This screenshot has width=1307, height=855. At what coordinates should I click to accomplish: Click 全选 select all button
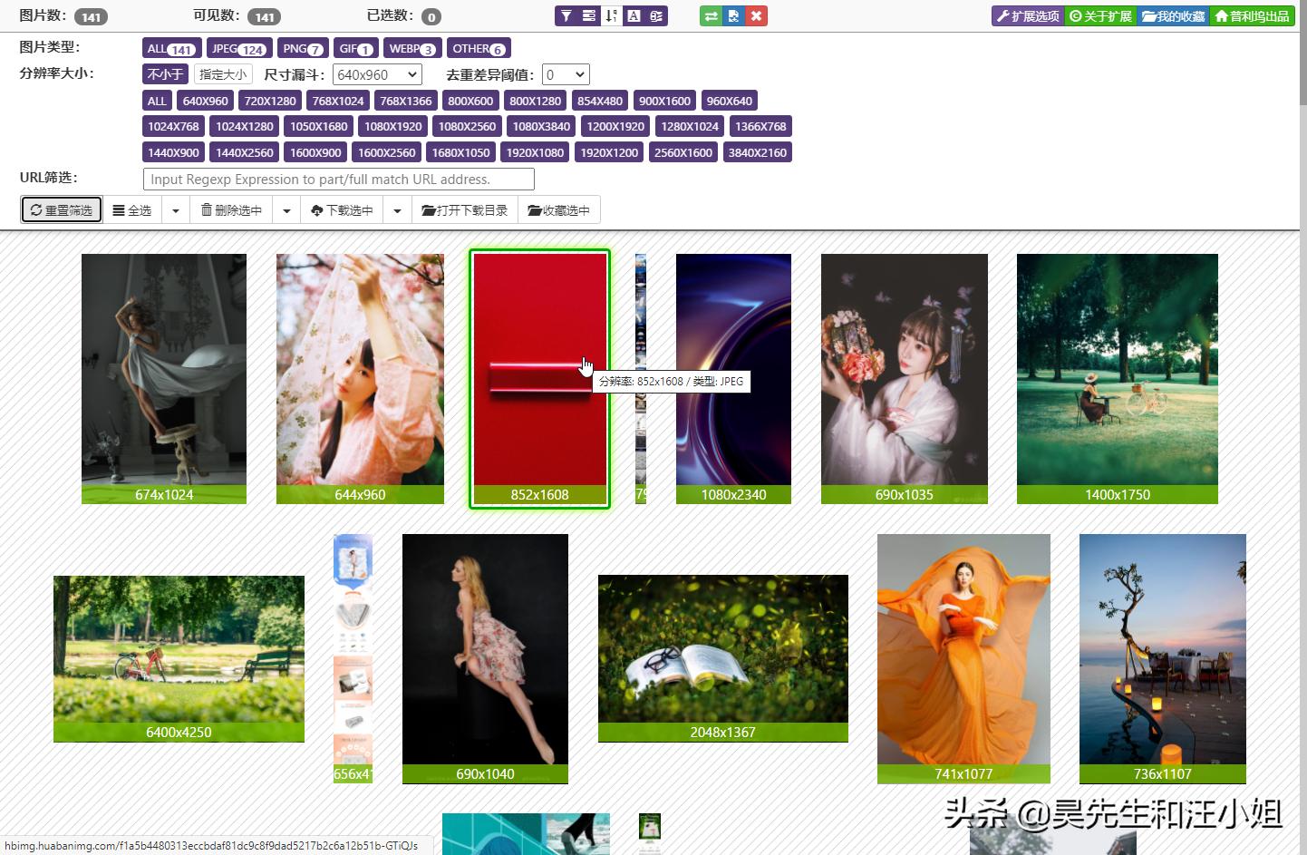pos(132,210)
